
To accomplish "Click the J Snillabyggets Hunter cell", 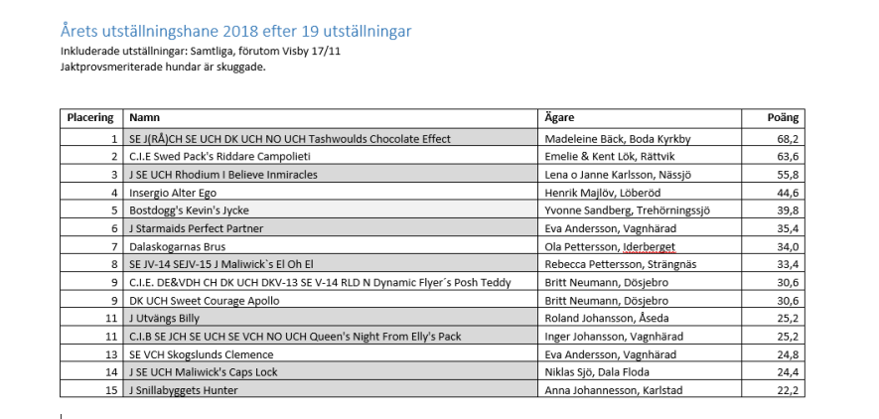I will [x=330, y=390].
